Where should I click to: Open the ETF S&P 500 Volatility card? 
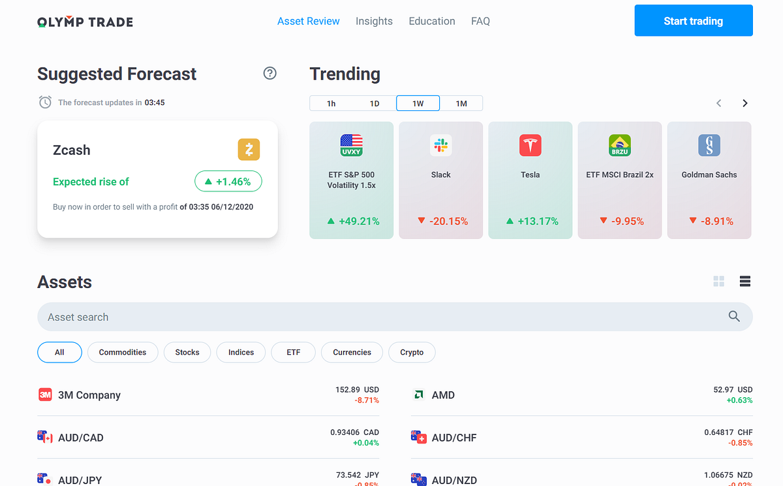pyautogui.click(x=351, y=180)
